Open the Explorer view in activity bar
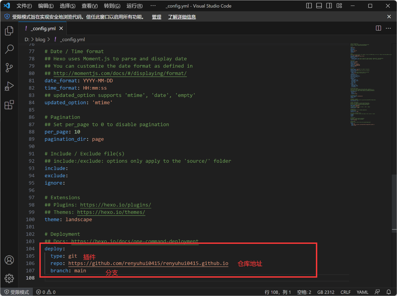This screenshot has width=397, height=296. pos(9,31)
